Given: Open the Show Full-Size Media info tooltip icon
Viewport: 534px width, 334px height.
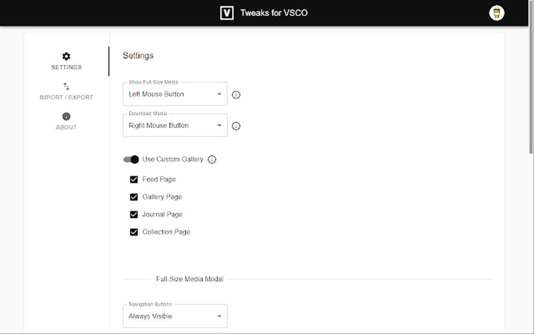Looking at the screenshot, I should point(236,95).
